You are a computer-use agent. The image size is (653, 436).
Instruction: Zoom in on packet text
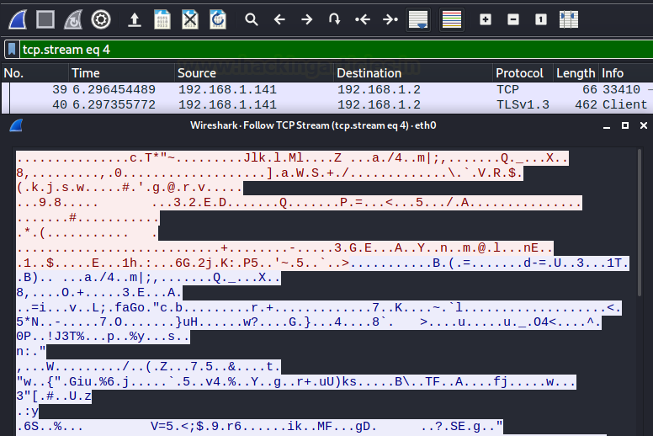(x=486, y=19)
